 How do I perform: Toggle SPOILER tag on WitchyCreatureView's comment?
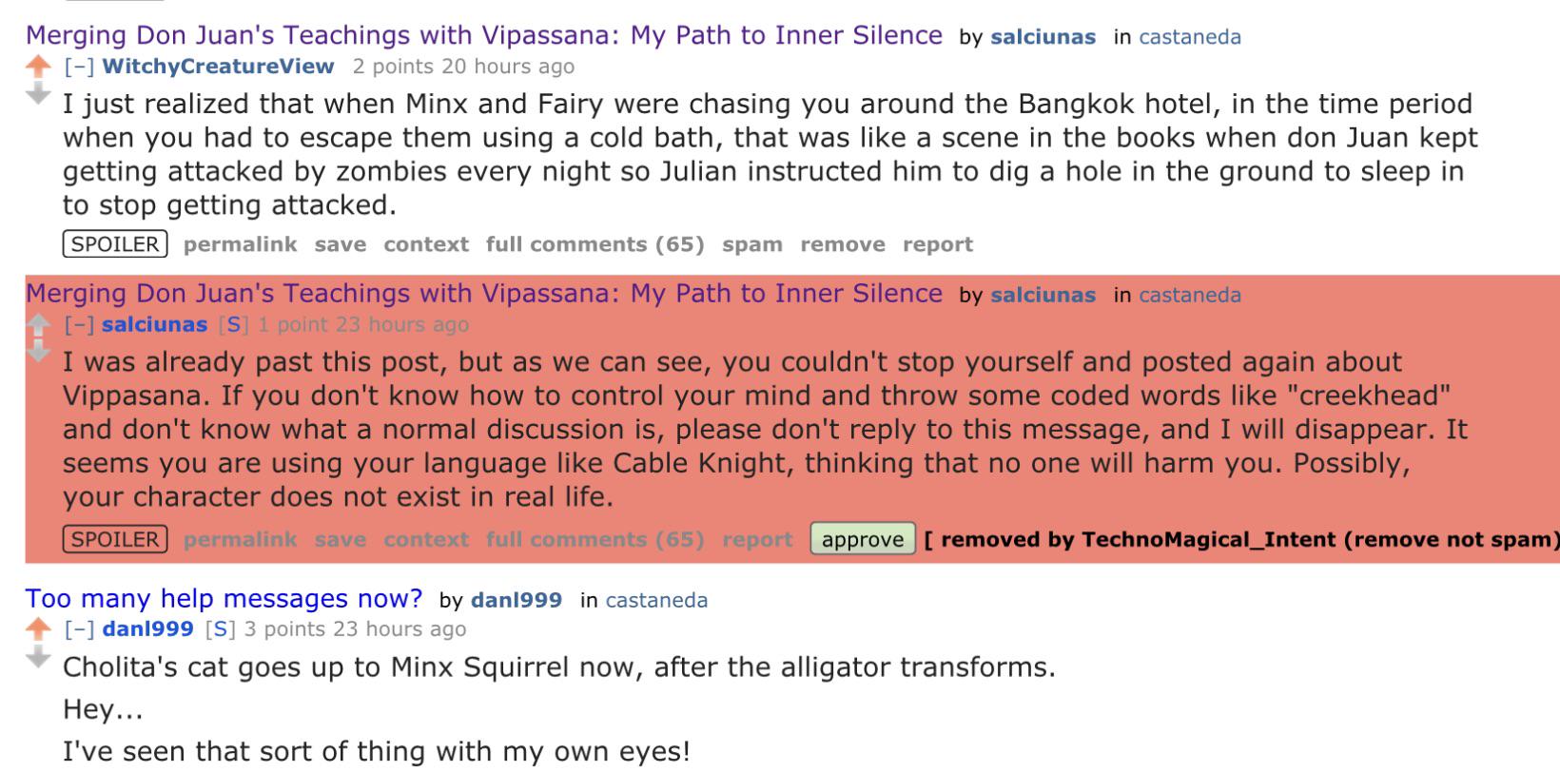[x=115, y=244]
